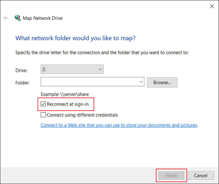This screenshot has width=219, height=184.
Task: Cancel the drive mapping dialog
Action: [x=201, y=176]
